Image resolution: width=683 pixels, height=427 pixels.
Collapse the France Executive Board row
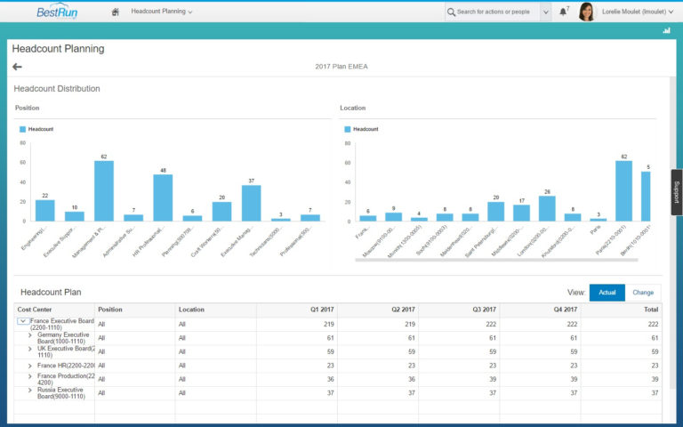23,321
